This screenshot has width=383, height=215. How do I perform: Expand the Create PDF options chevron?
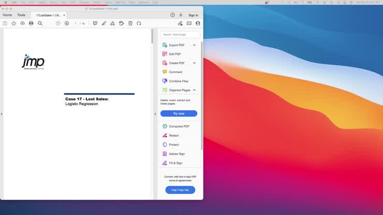(195, 63)
